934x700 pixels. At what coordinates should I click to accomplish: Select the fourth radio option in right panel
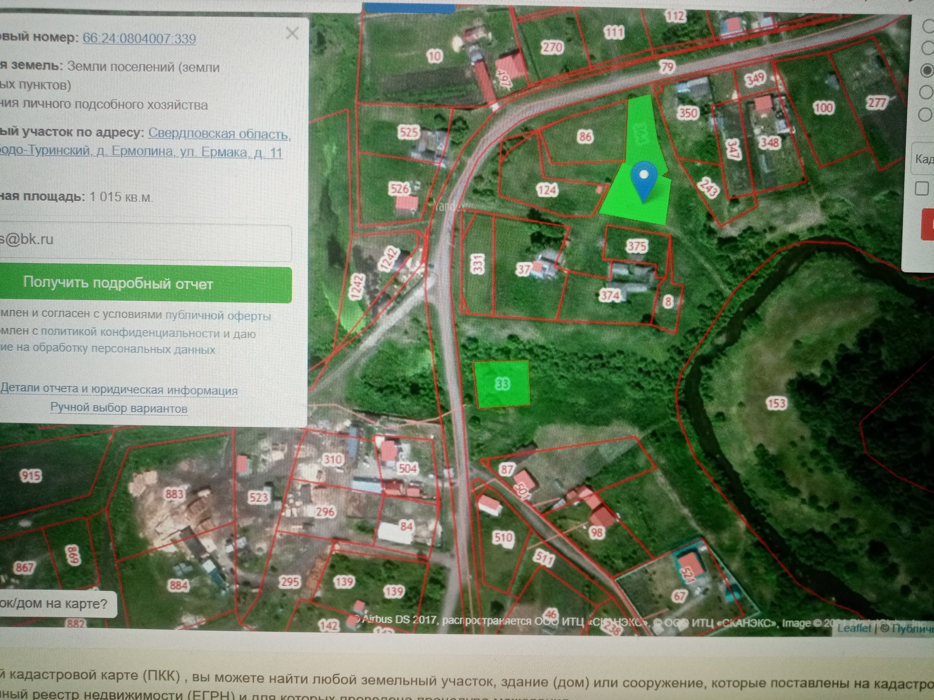(x=927, y=92)
